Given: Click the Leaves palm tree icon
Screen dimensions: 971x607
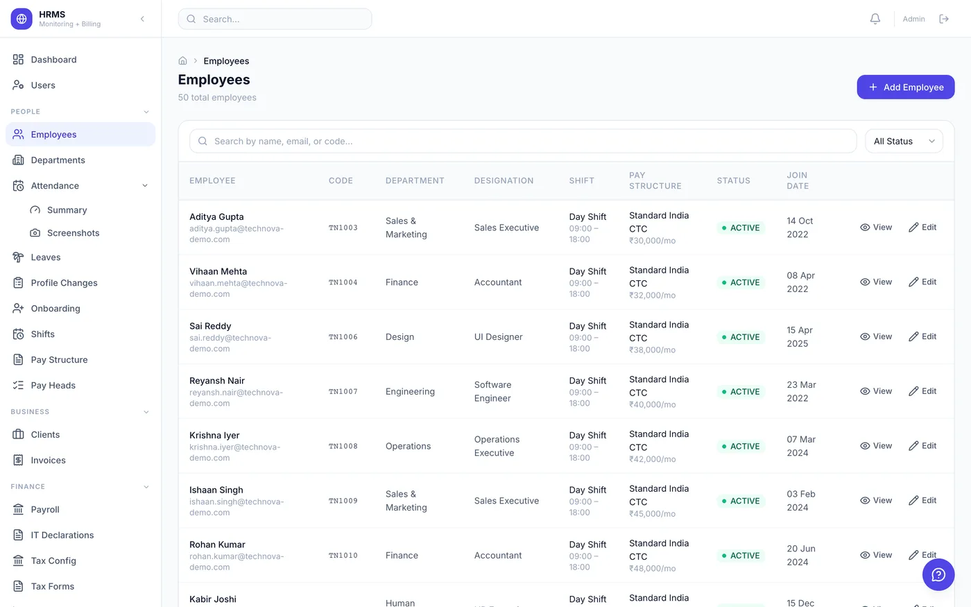Looking at the screenshot, I should pyautogui.click(x=19, y=257).
